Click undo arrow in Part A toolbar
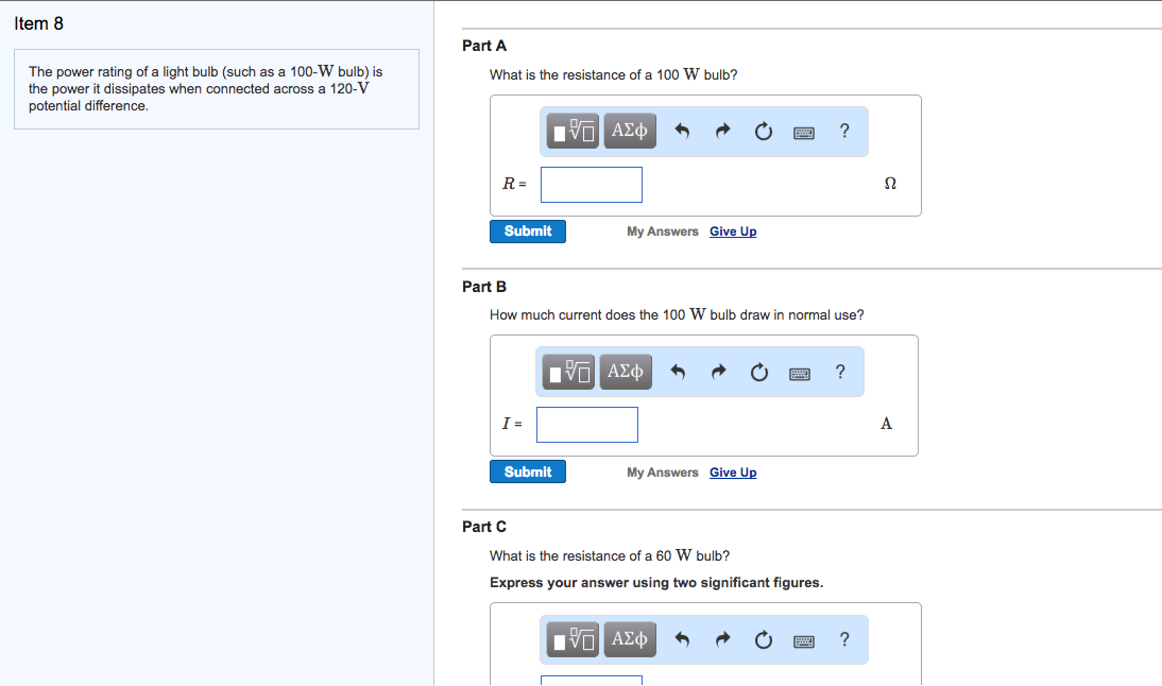The width and height of the screenshot is (1162, 686). click(x=682, y=131)
